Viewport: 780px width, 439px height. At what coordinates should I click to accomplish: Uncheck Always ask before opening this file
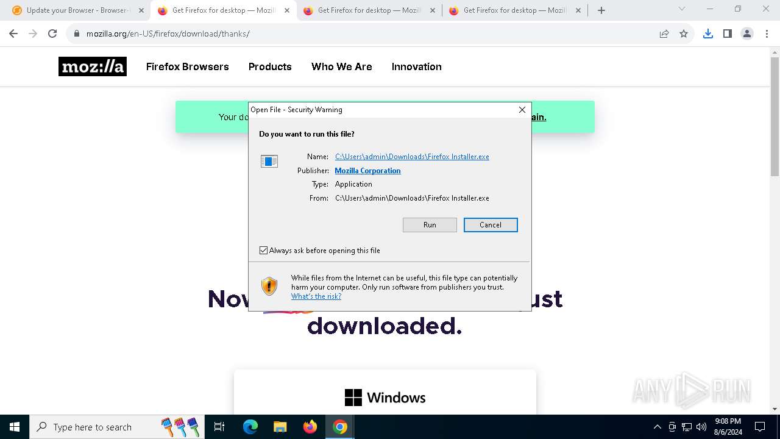point(264,251)
